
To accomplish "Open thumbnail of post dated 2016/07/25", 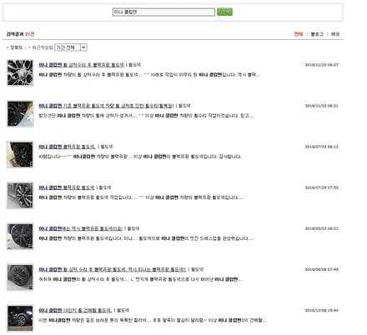I will [20, 195].
